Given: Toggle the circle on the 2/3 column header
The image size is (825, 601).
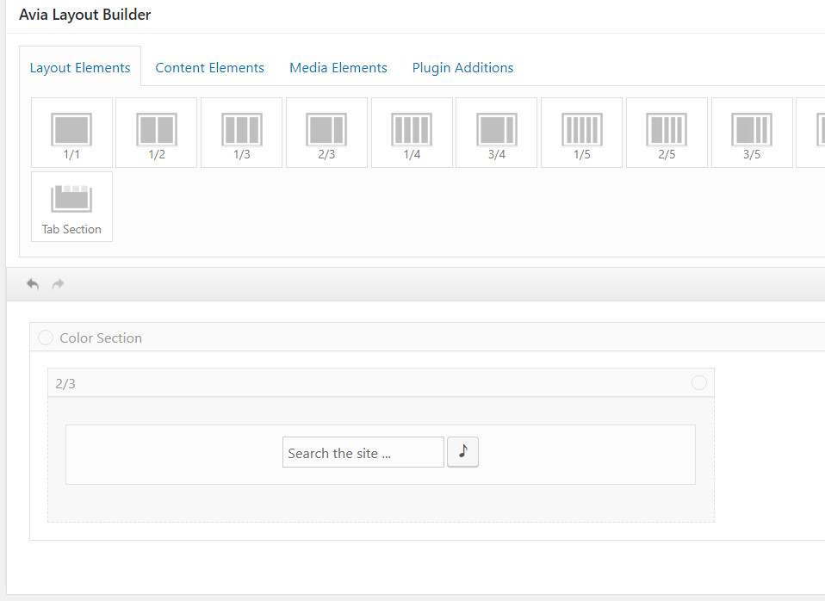Looking at the screenshot, I should point(699,382).
